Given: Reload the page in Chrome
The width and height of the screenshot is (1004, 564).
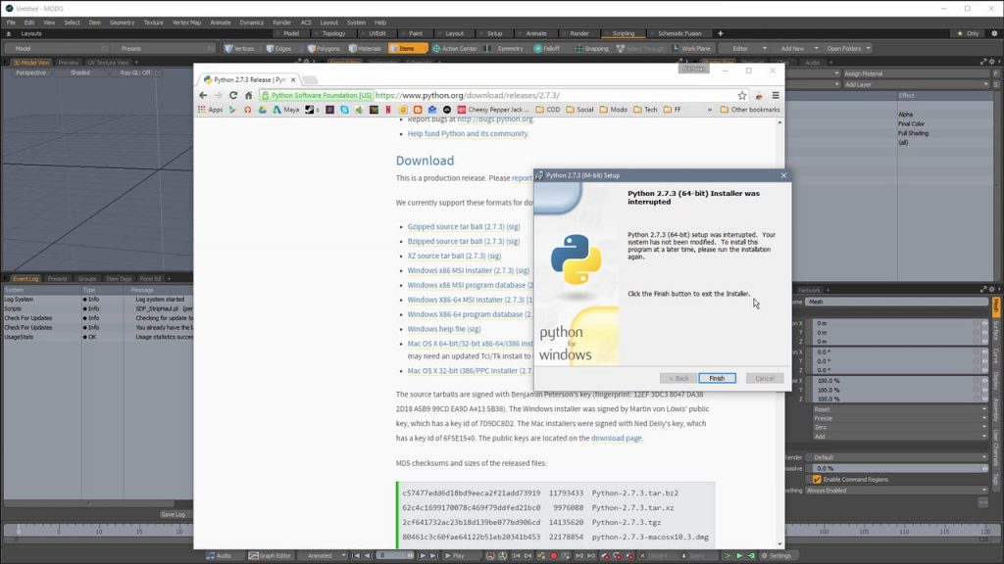Looking at the screenshot, I should tap(233, 95).
